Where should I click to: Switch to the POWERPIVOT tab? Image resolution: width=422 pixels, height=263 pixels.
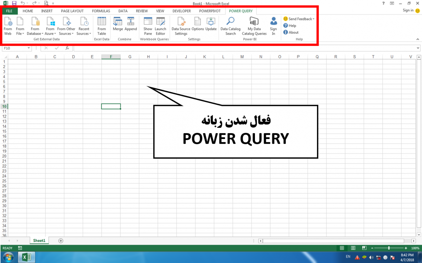pyautogui.click(x=210, y=11)
